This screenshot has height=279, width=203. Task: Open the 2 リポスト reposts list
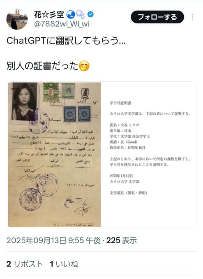(x=24, y=264)
